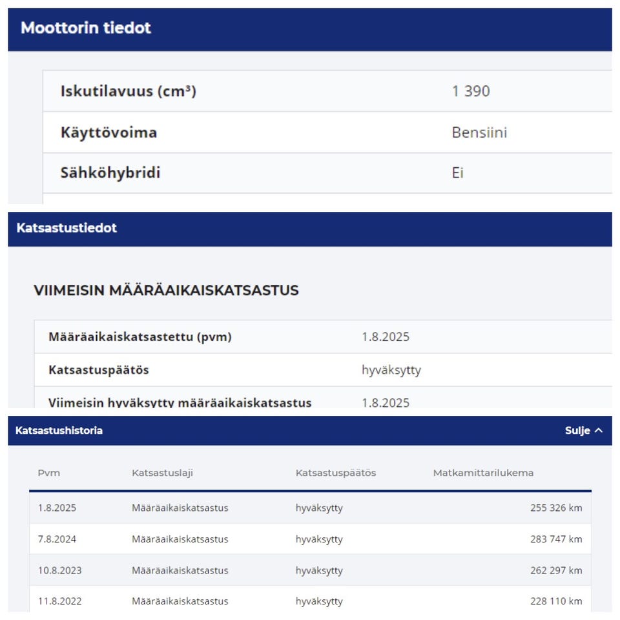620x620 pixels.
Task: Click the Matkamittarilukema column header
Action: pyautogui.click(x=483, y=473)
